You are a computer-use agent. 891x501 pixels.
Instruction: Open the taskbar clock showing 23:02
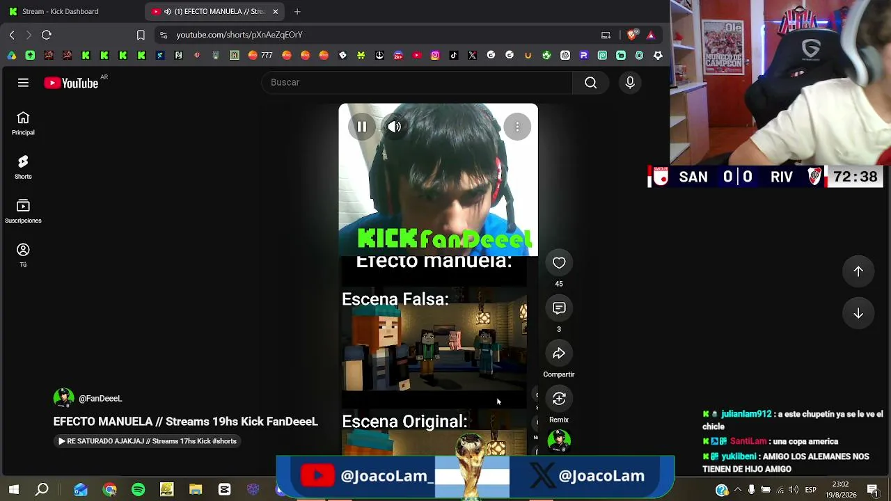point(840,490)
